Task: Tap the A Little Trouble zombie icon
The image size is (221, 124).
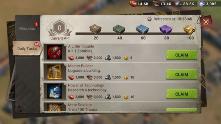Action: [x=55, y=52]
